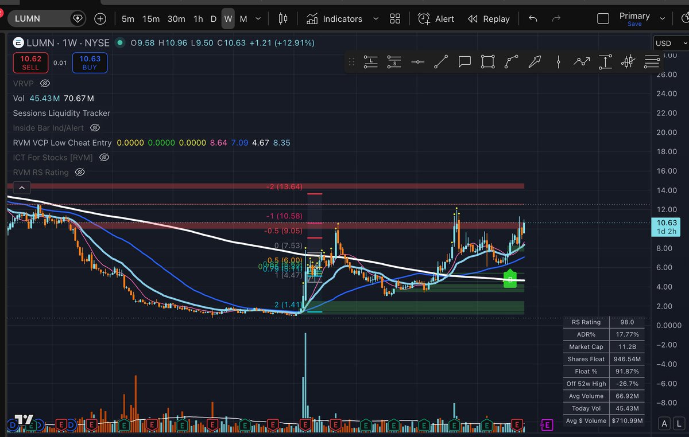Expand the favorite indicators chevron

376,19
